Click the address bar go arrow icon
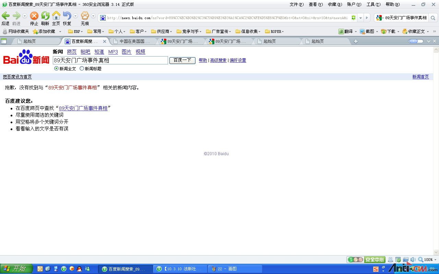Image resolution: width=439 pixels, height=274 pixels. click(x=367, y=18)
